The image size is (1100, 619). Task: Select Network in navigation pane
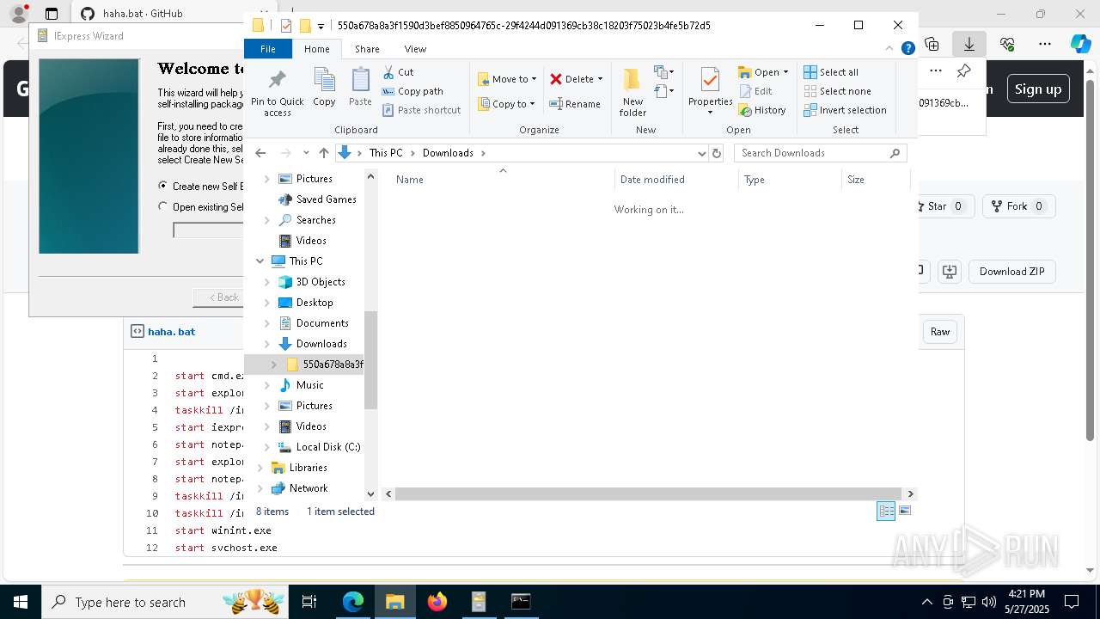point(309,488)
